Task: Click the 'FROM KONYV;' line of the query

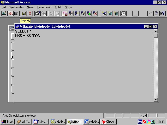Action: 27,35
